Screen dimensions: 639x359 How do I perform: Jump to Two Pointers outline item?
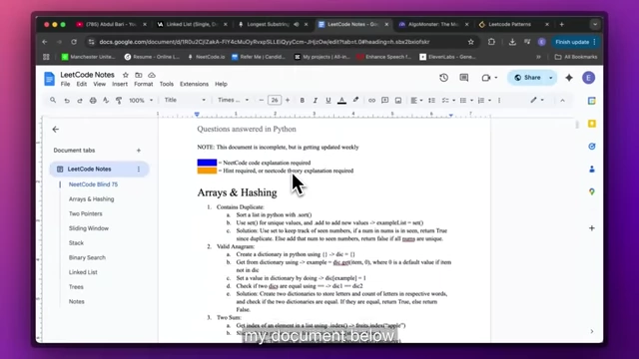tap(86, 213)
